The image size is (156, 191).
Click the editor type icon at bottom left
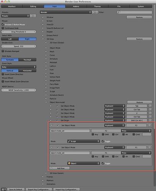pyautogui.click(x=3, y=189)
